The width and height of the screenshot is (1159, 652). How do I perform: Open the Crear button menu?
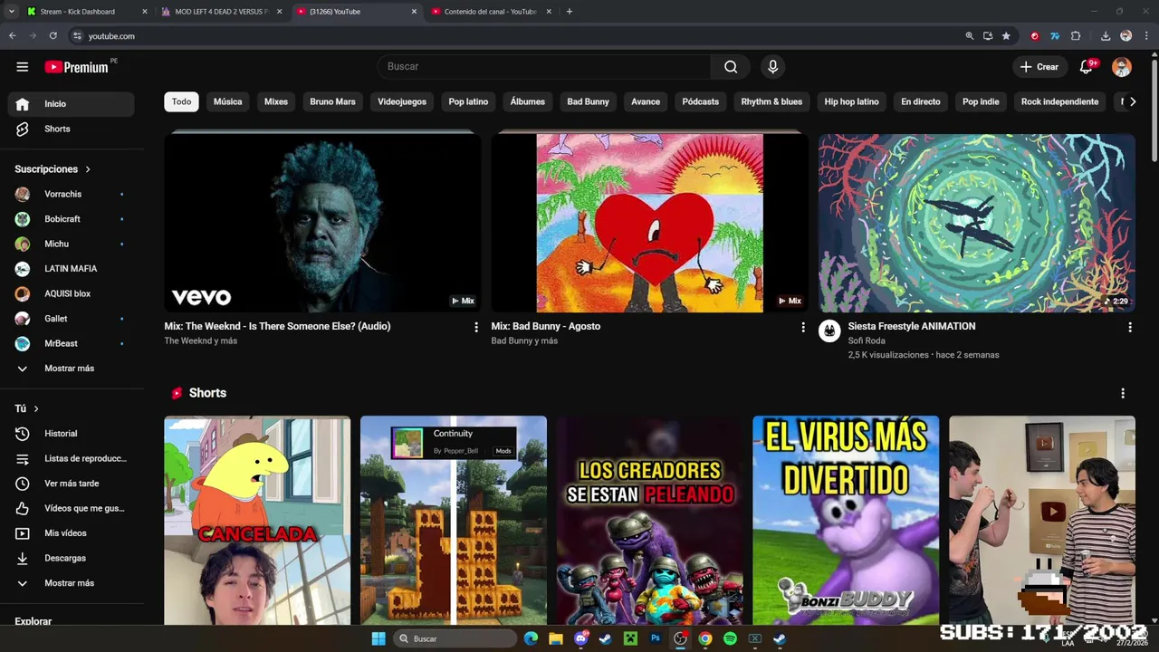[1039, 67]
